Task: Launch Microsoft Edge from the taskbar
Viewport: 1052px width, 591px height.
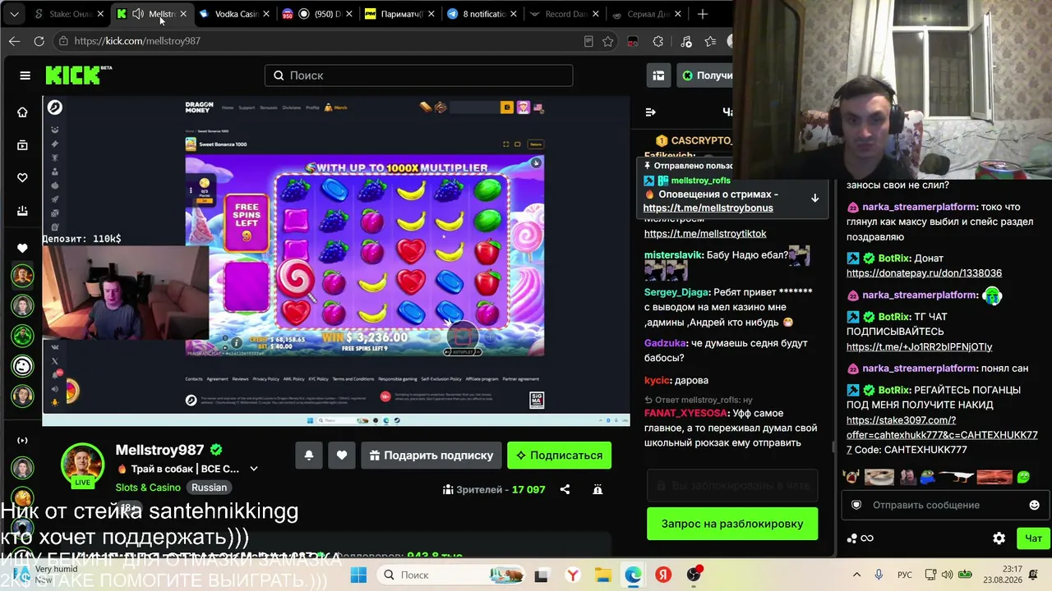Action: pyautogui.click(x=633, y=575)
